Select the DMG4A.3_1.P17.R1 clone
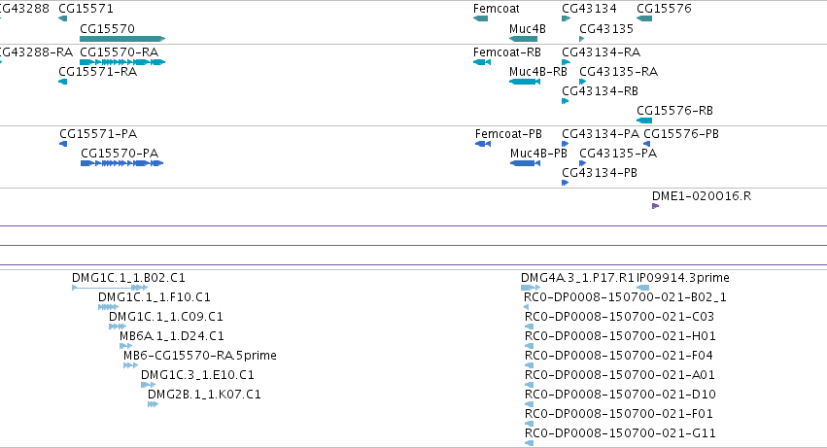This screenshot has width=827, height=448. coord(530,288)
